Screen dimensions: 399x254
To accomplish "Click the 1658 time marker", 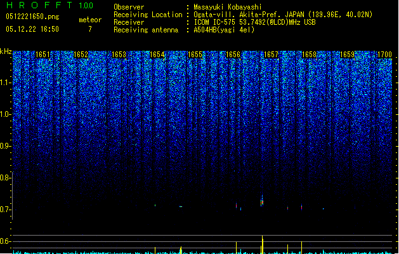I will point(309,55).
